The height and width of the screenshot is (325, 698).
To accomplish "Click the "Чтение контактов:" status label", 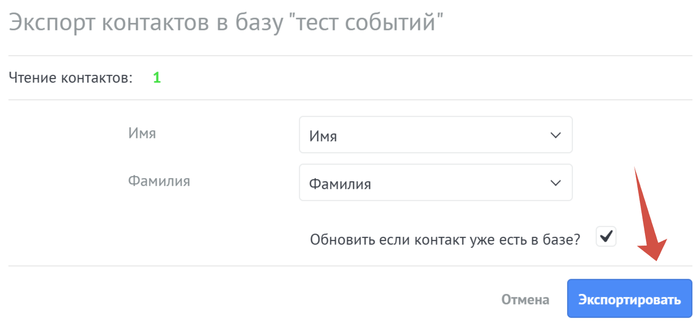I will [71, 78].
